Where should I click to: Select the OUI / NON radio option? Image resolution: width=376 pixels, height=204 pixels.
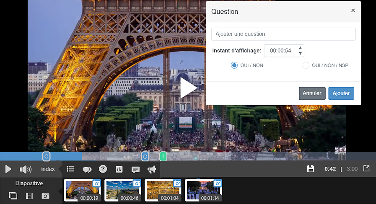tap(234, 65)
